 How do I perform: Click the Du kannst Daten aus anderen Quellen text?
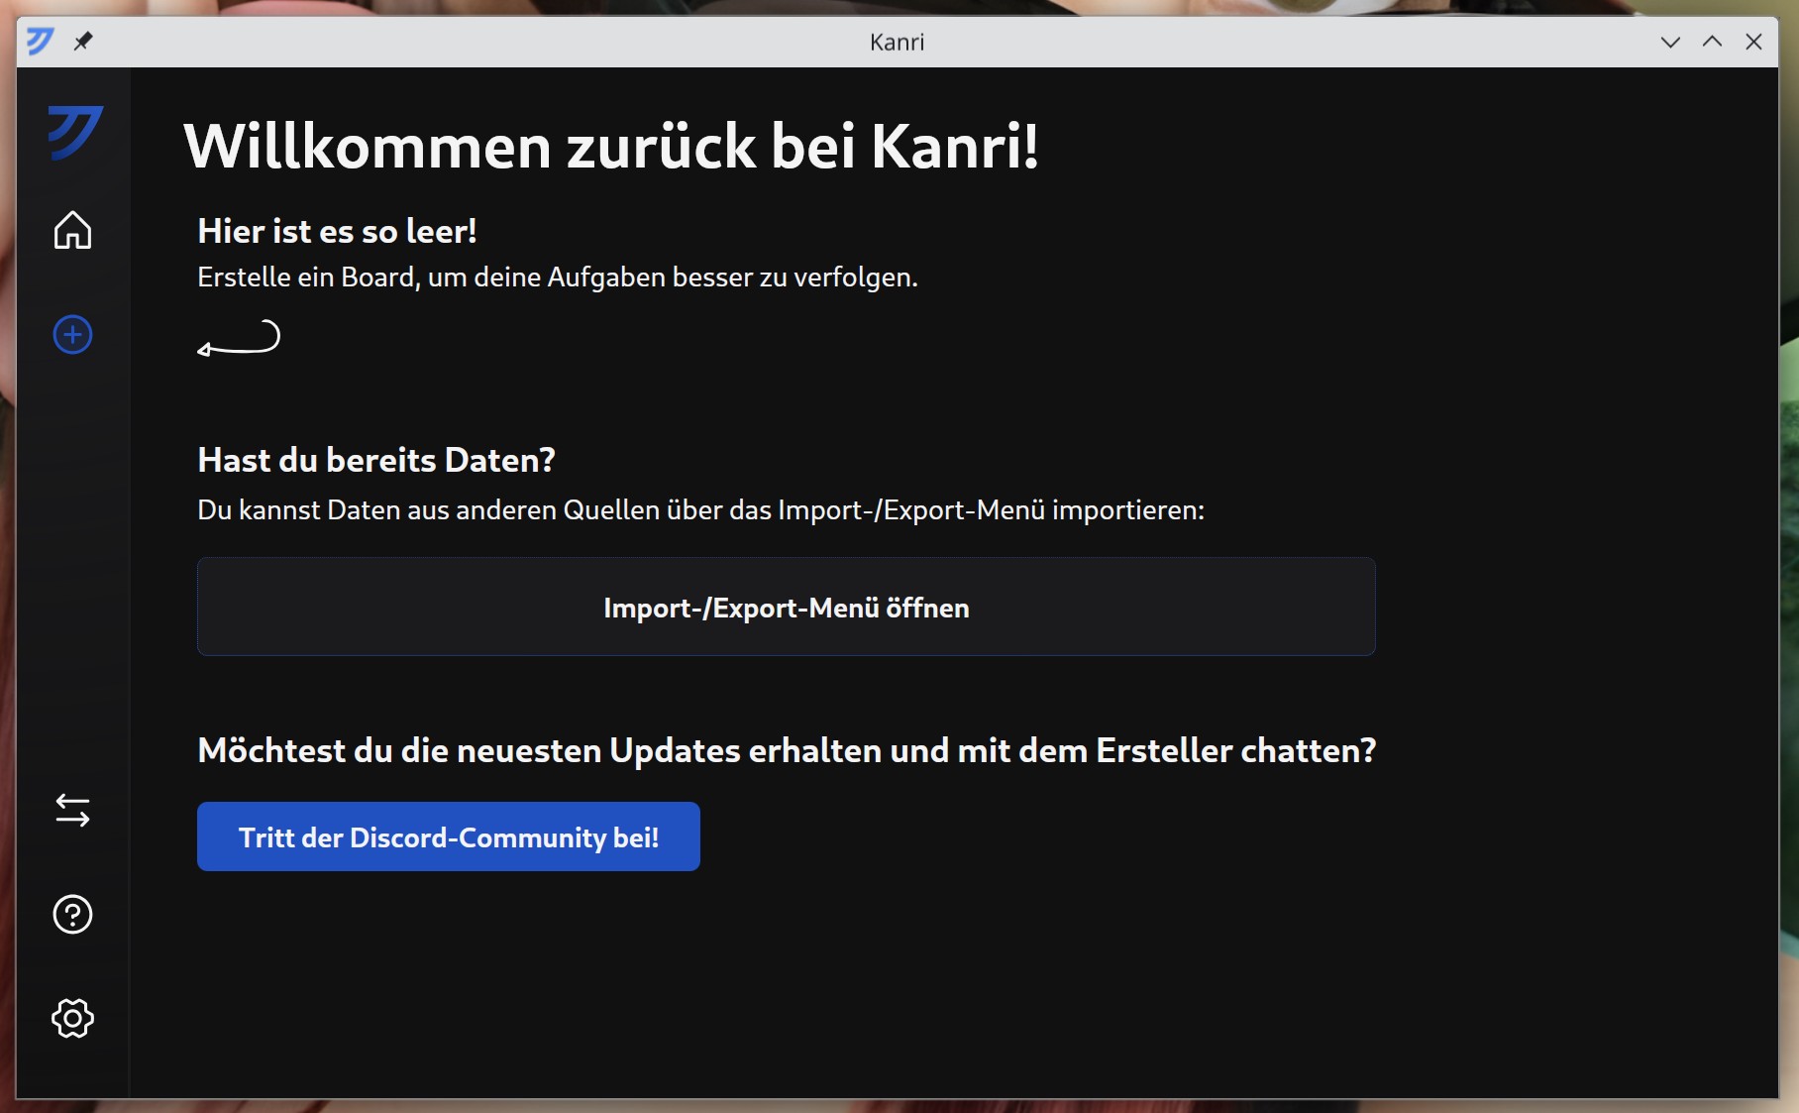tap(700, 509)
